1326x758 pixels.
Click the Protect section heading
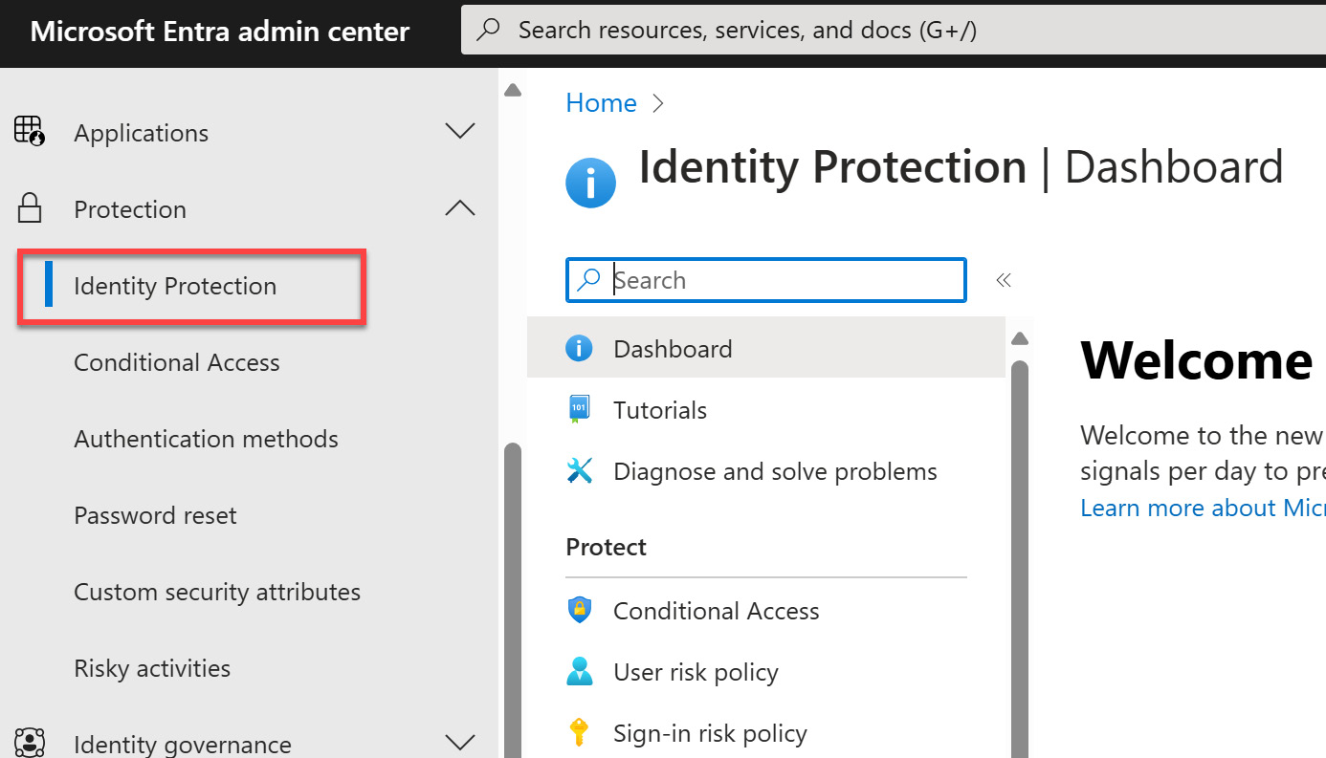[606, 547]
